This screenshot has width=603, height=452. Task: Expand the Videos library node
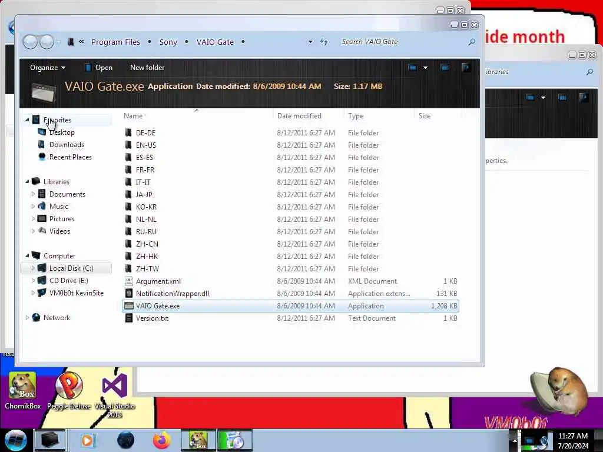(33, 231)
